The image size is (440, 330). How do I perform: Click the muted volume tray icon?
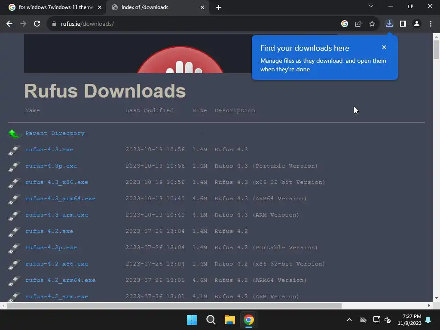[388, 320]
